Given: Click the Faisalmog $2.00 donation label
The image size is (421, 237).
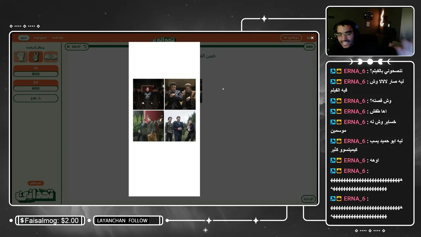Looking at the screenshot, I should pos(50,221).
